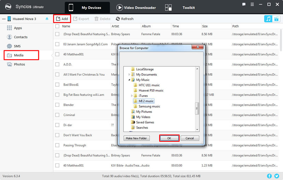This screenshot has width=283, height=180.
Task: Click the Refresh button
Action: coord(125,19)
